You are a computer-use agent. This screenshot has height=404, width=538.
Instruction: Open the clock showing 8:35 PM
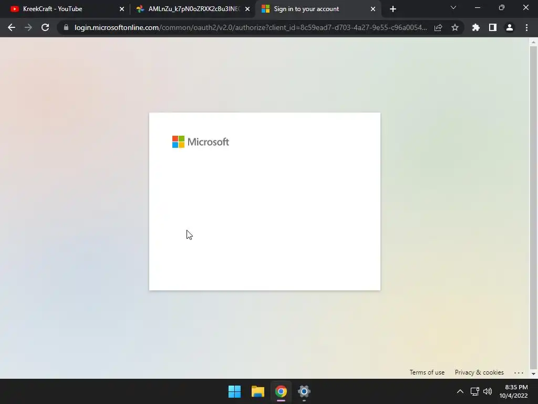(513, 391)
